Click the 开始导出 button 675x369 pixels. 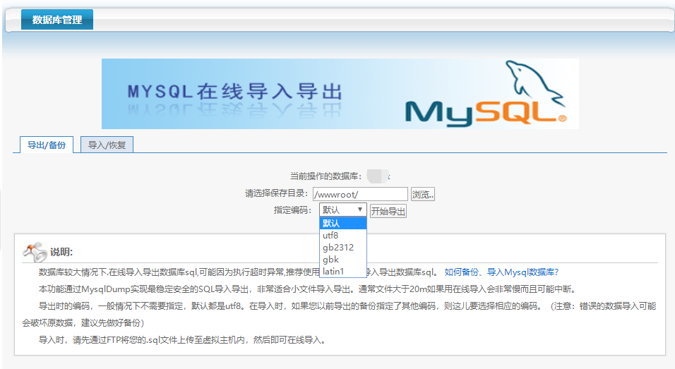388,211
